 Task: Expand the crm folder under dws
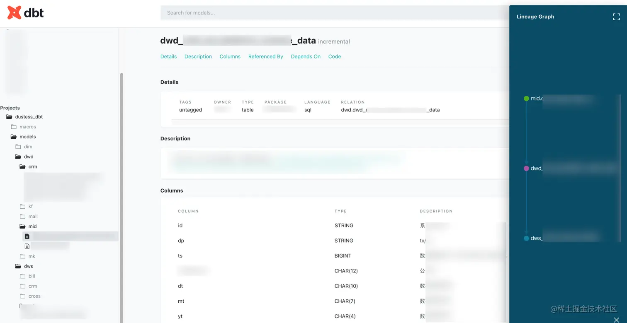(x=28, y=286)
